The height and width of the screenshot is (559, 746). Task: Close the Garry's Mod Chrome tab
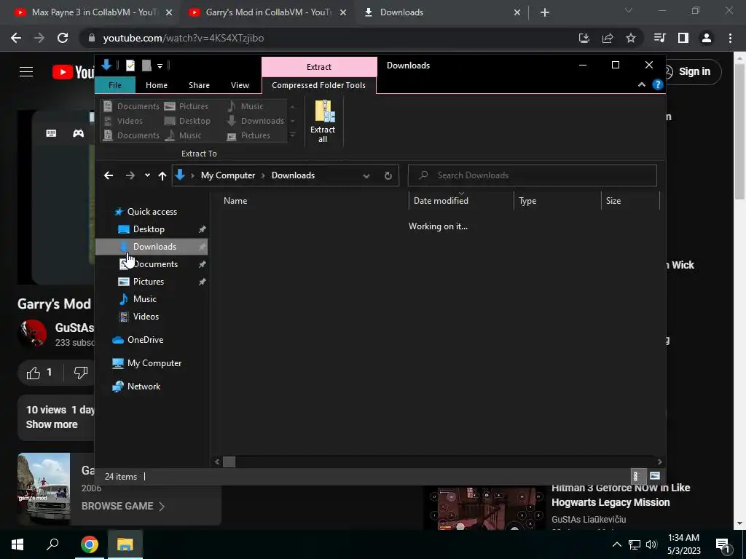tap(343, 13)
